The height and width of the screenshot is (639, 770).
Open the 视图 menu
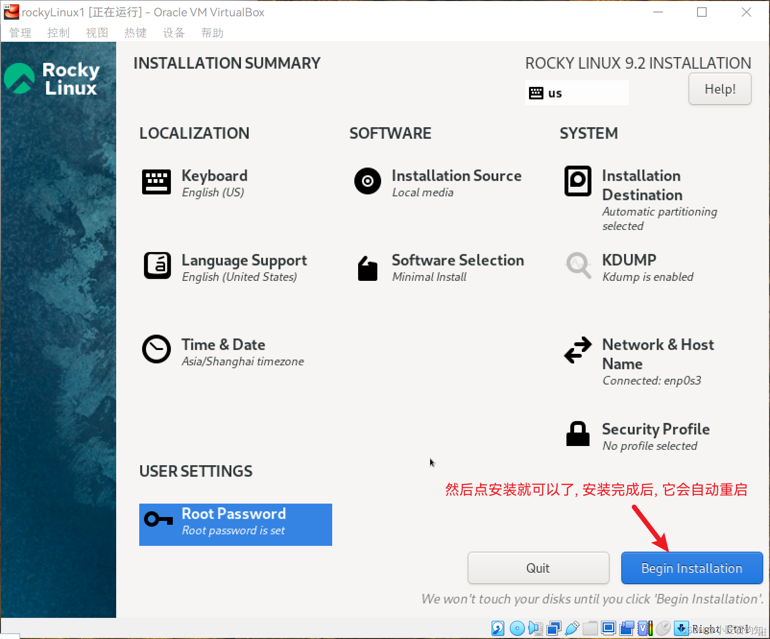[x=97, y=33]
